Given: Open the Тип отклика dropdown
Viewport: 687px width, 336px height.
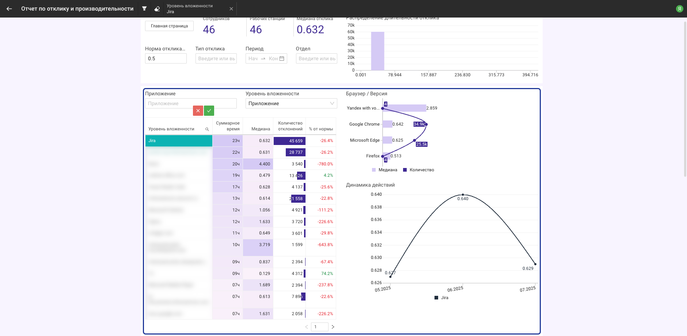Looking at the screenshot, I should click(216, 58).
